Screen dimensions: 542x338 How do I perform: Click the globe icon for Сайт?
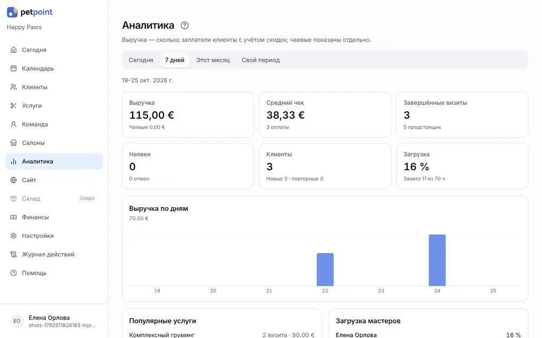[x=14, y=180]
